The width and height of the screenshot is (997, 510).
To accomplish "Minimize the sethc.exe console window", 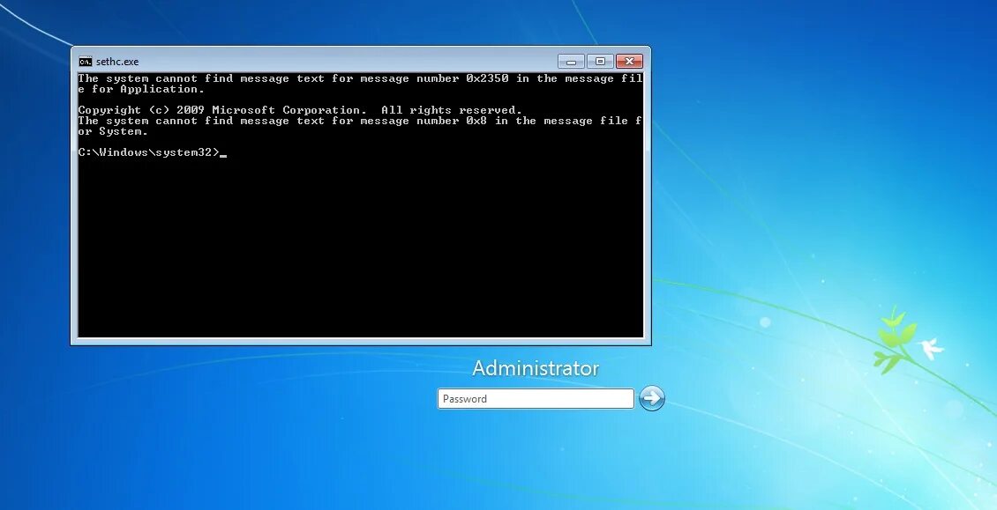I will (x=571, y=61).
